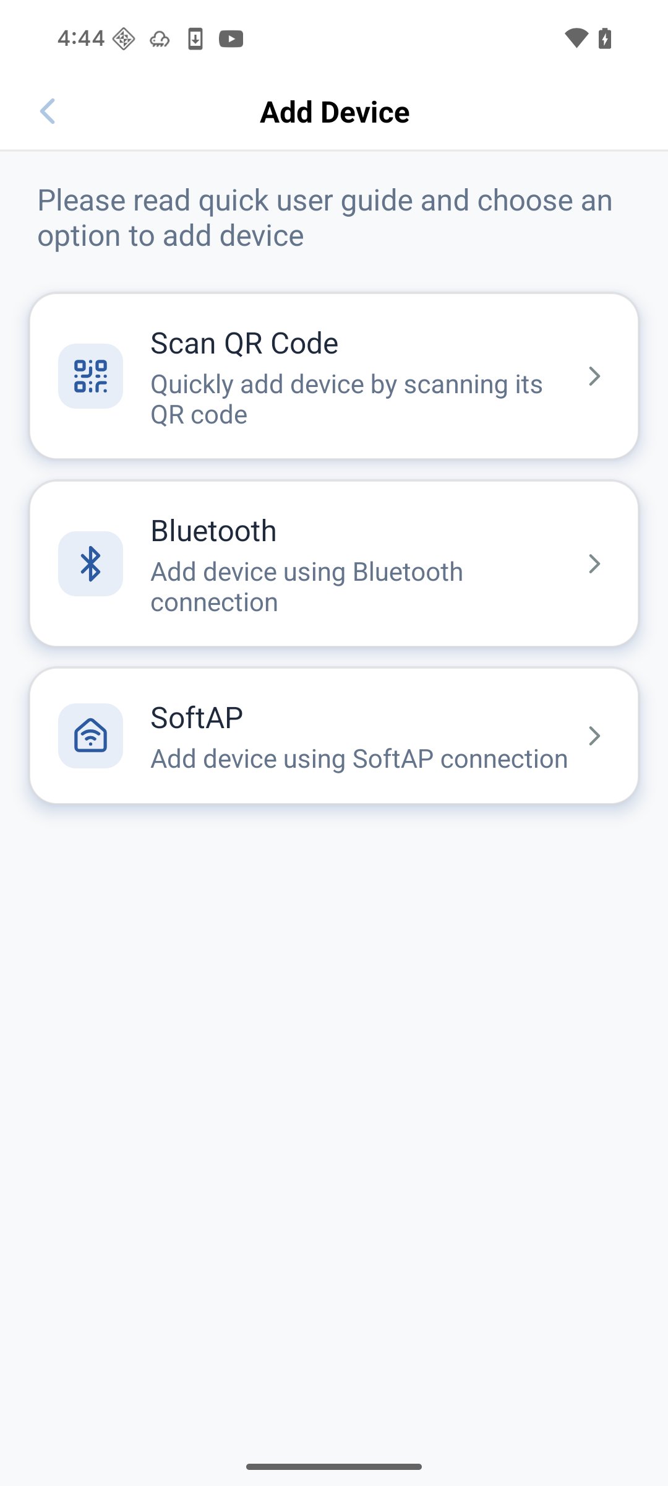Tap the cloud weather notification icon
Viewport: 668px width, 1486px height.
[160, 40]
